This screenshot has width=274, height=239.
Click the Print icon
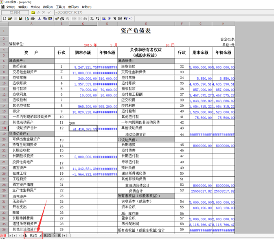[x=33, y=18]
